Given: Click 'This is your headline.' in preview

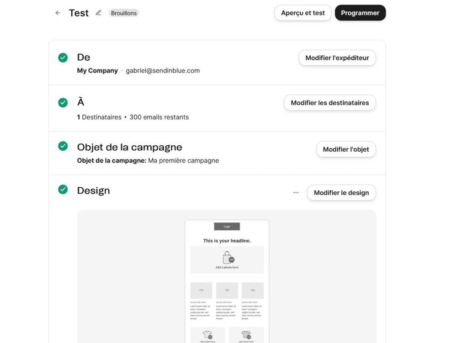Looking at the screenshot, I should point(227,241).
